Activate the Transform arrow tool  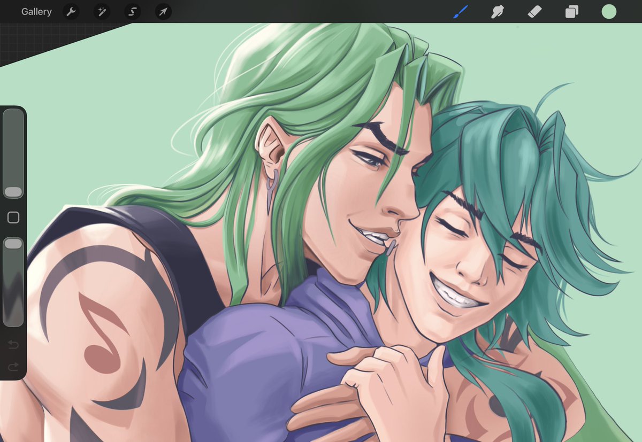(x=163, y=12)
